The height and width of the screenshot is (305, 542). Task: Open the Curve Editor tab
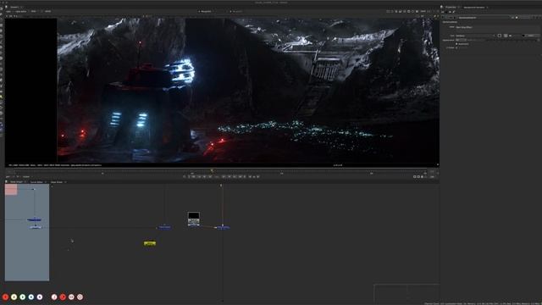pos(36,182)
